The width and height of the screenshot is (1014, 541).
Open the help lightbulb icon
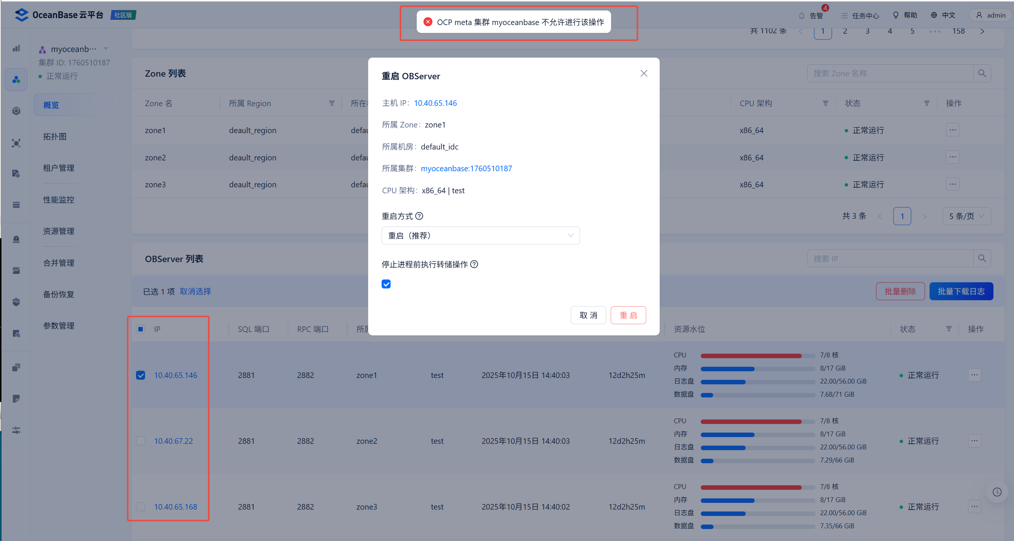(x=896, y=15)
